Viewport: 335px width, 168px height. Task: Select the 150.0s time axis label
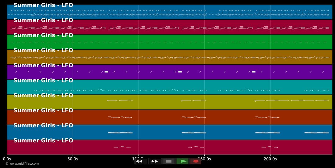(204, 159)
